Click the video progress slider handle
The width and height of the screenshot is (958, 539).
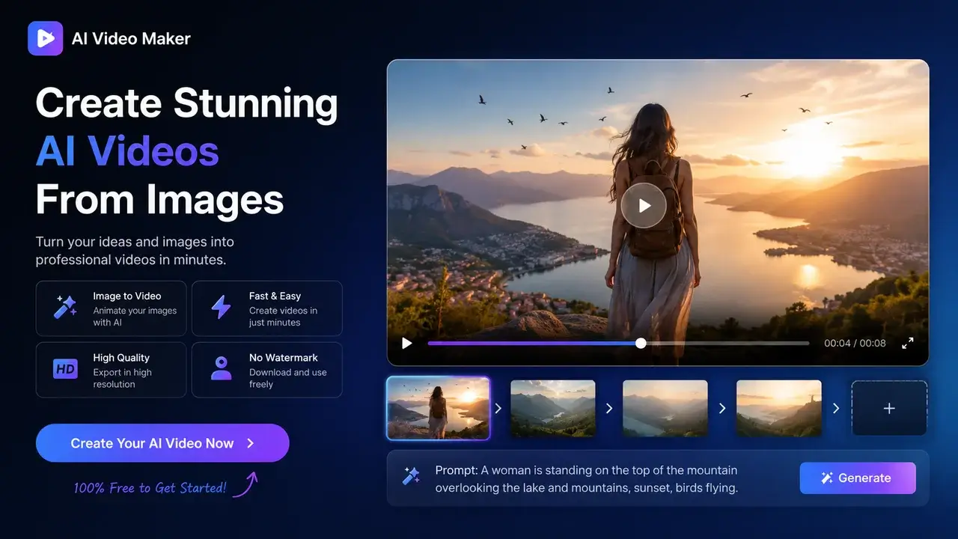(641, 343)
